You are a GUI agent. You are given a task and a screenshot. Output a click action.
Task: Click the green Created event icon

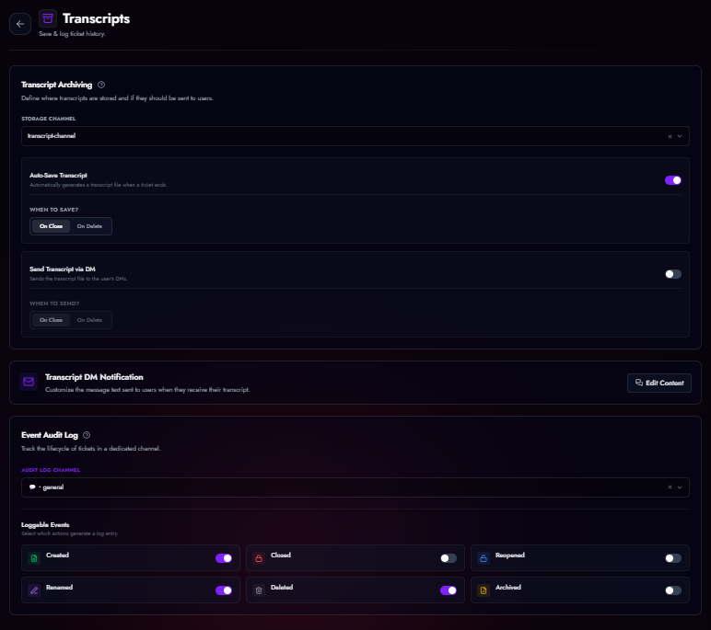(x=34, y=558)
